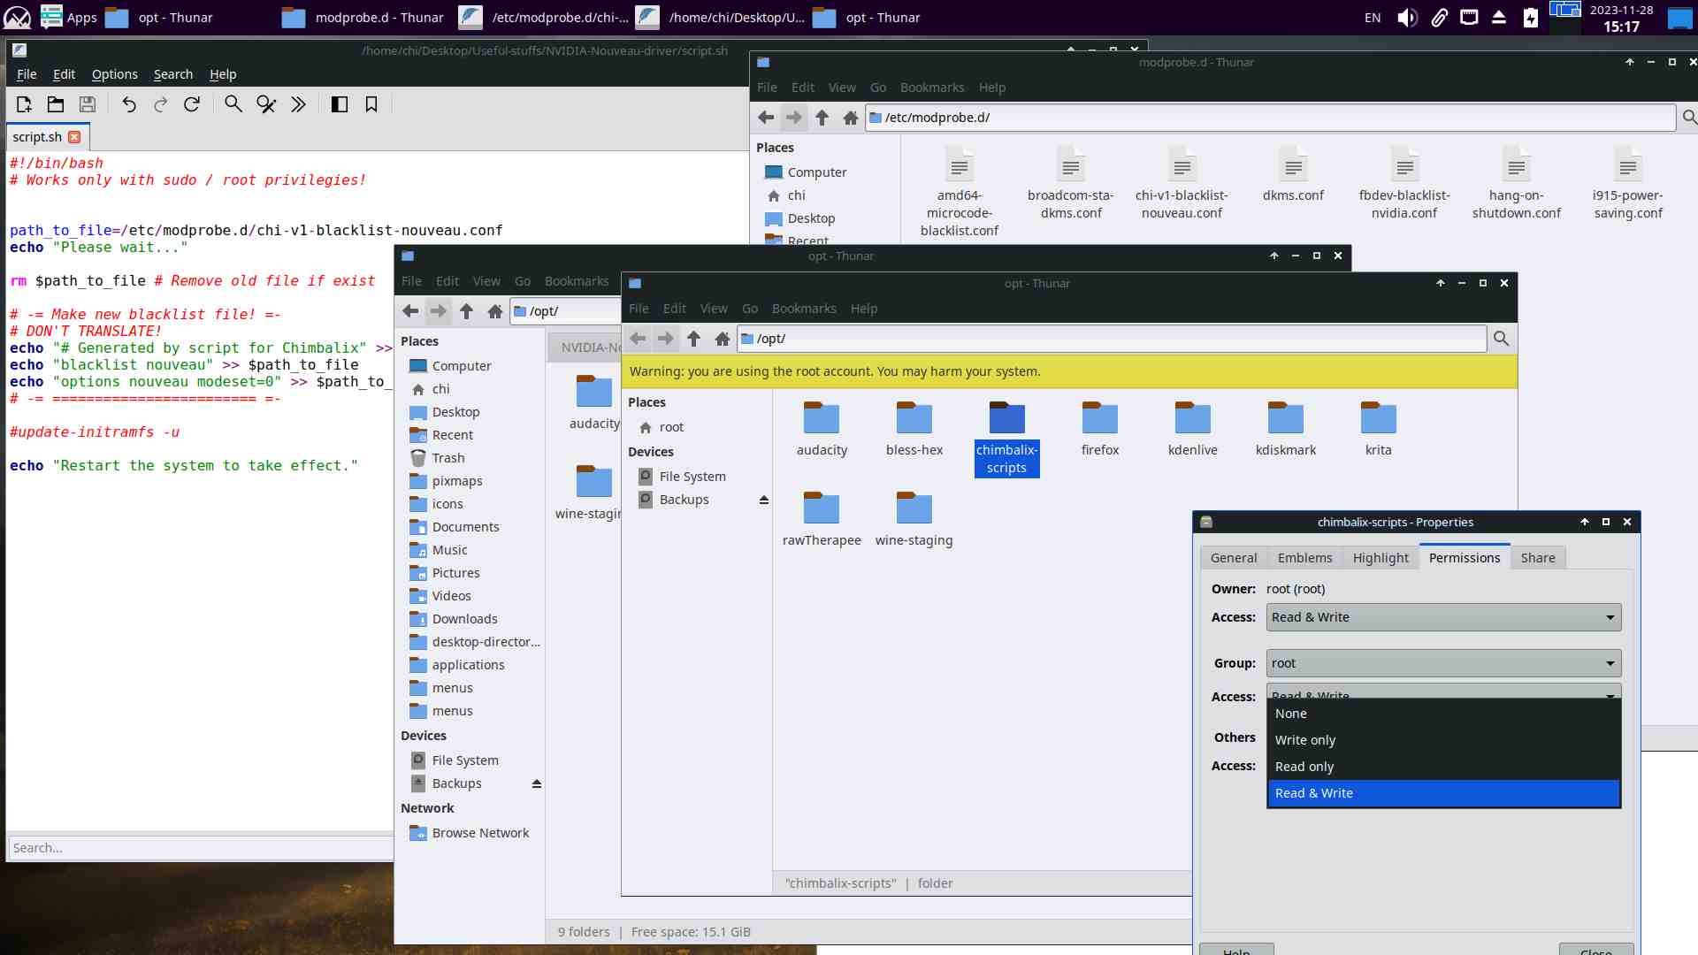Click the find magnifier icon in the editor toolbar
Image resolution: width=1698 pixels, height=955 pixels.
pos(233,104)
